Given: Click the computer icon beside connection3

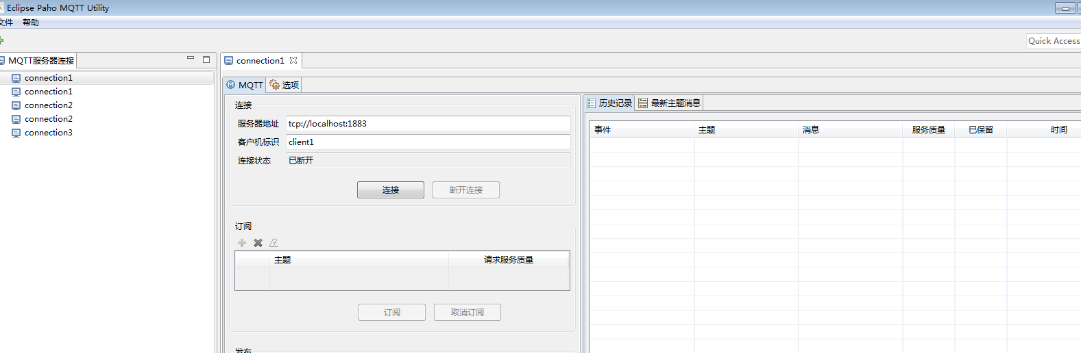Looking at the screenshot, I should click(x=16, y=133).
